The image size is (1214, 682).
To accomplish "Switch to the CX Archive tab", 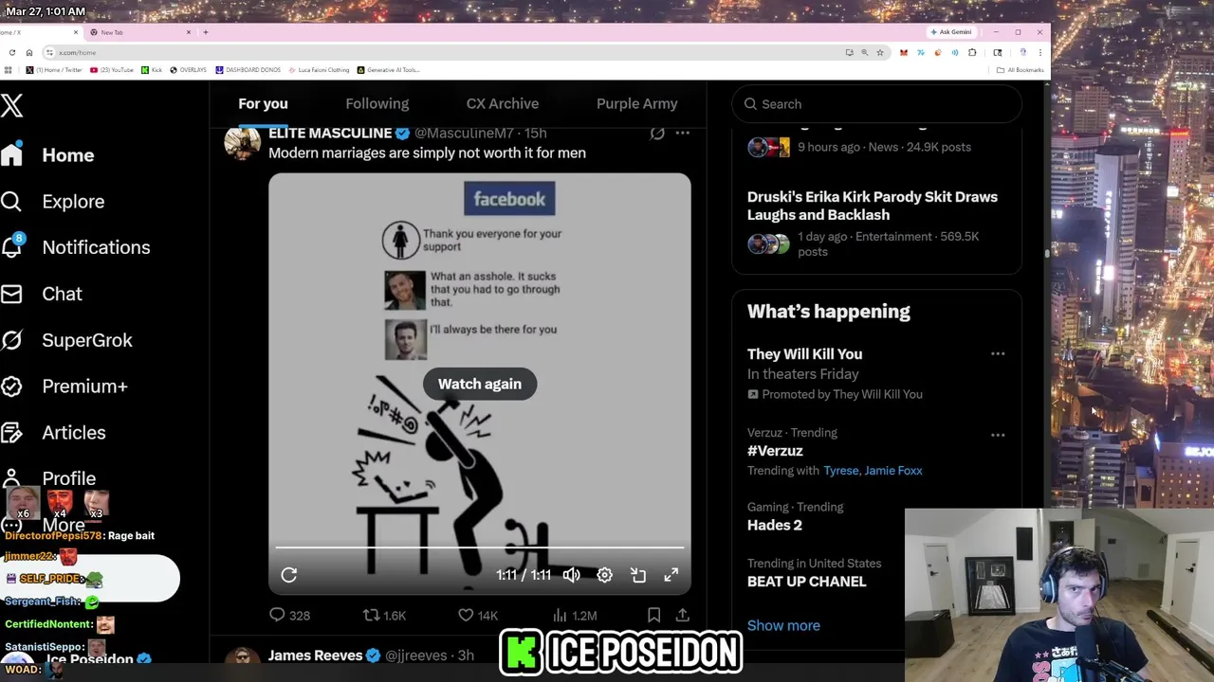I will pyautogui.click(x=502, y=104).
